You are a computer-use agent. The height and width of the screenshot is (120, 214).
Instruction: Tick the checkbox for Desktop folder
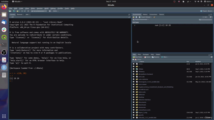[134, 97]
